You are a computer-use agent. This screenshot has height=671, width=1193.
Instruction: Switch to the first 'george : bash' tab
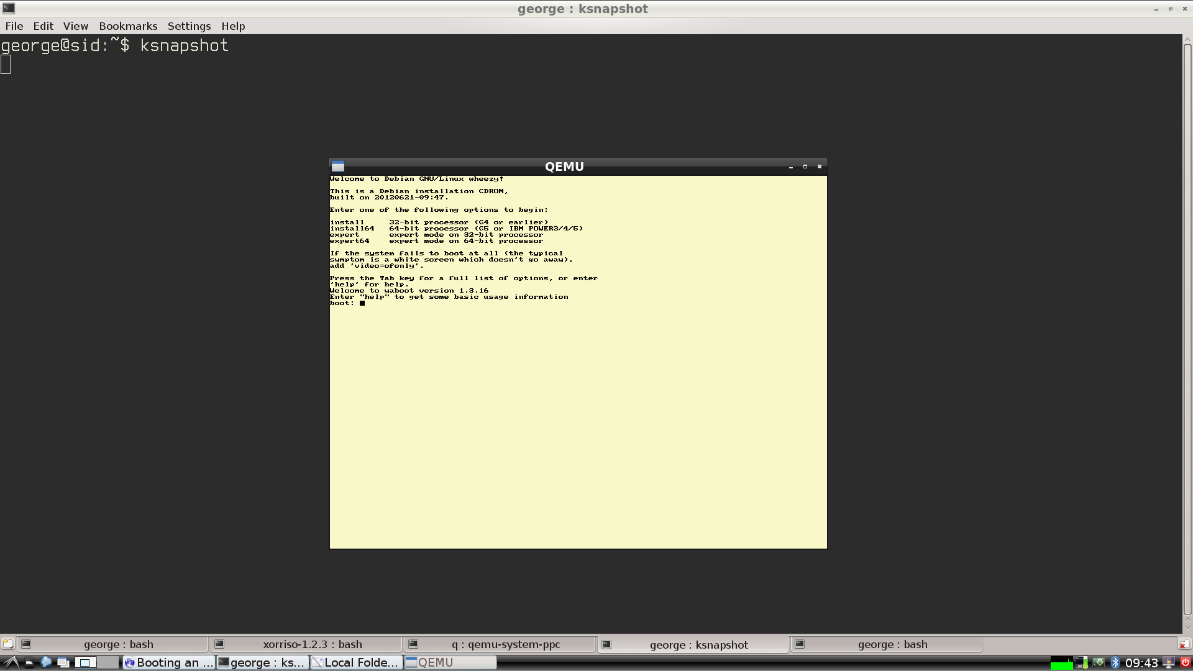click(x=112, y=644)
